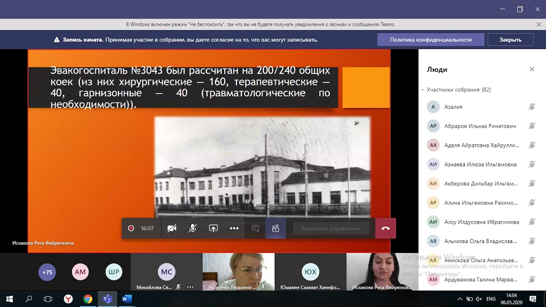
Task: Open Yandex Browser from the taskbar
Action: (68, 298)
